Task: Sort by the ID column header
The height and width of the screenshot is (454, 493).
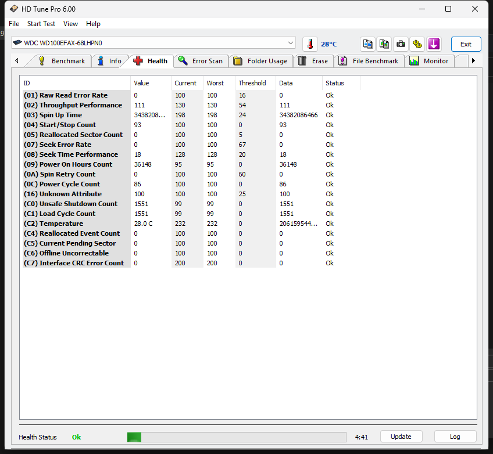Action: point(75,83)
